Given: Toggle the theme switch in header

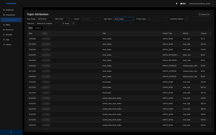Looking at the screenshot, I should pos(183,4).
